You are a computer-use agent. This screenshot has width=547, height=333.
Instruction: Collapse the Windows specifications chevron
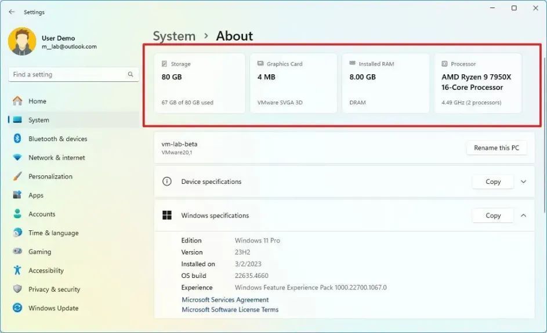523,215
